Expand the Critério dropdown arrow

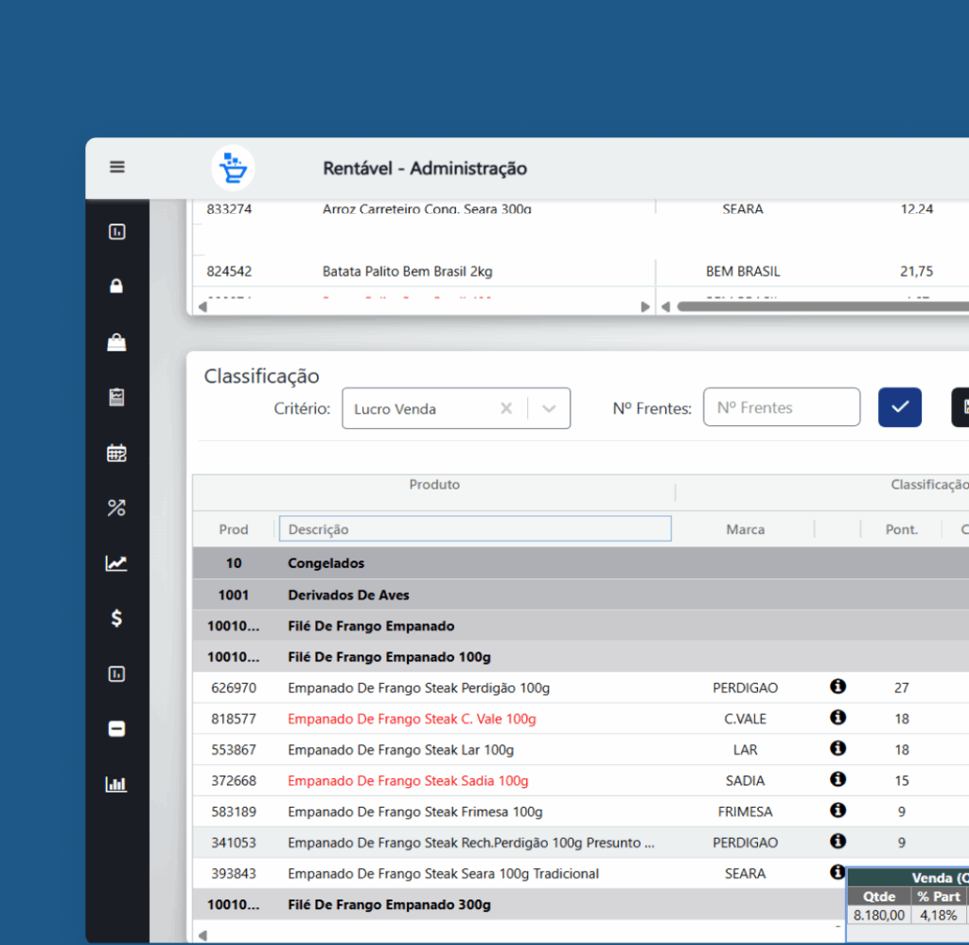(x=549, y=409)
